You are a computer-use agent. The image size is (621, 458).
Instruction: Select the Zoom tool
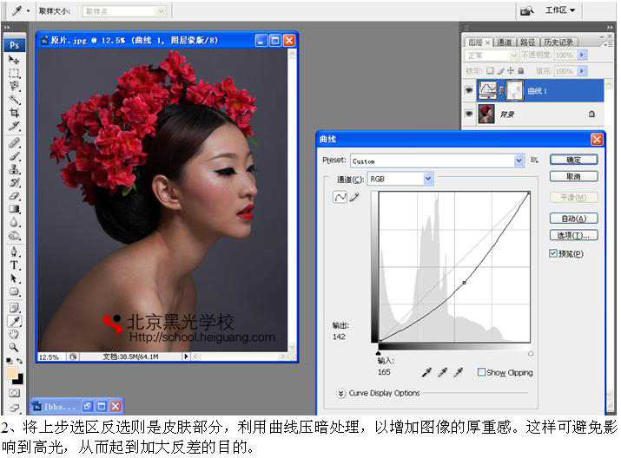[x=14, y=347]
